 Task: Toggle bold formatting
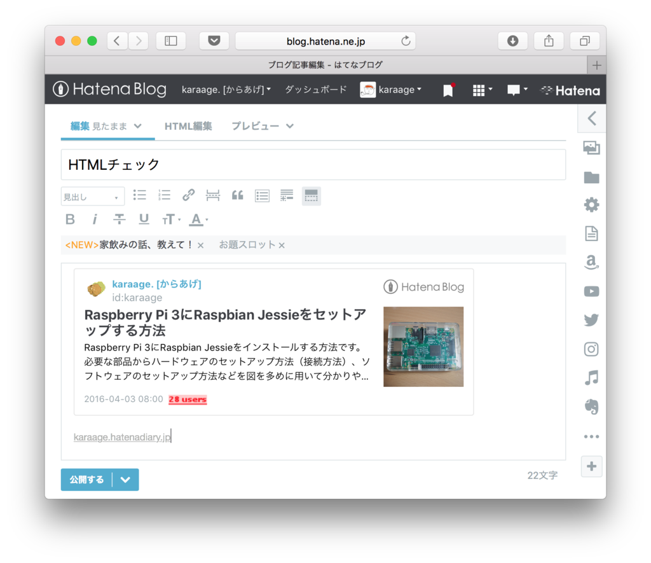pos(70,219)
